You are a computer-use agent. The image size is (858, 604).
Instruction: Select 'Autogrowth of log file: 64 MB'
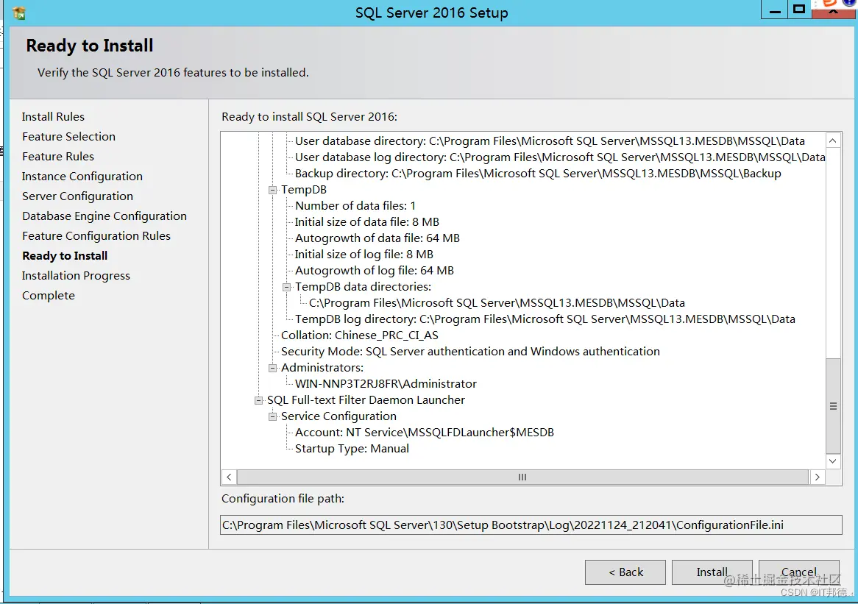coord(375,270)
